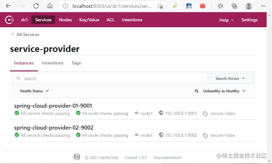
Task: Open the Favorites list icon
Action: click(x=221, y=6)
